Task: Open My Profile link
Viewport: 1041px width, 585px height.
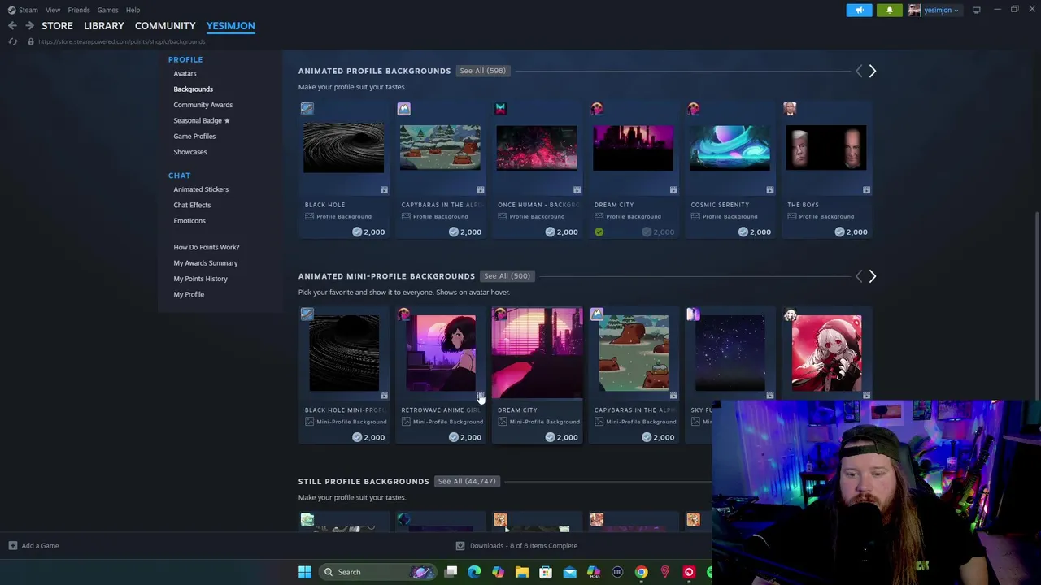Action: (x=189, y=294)
